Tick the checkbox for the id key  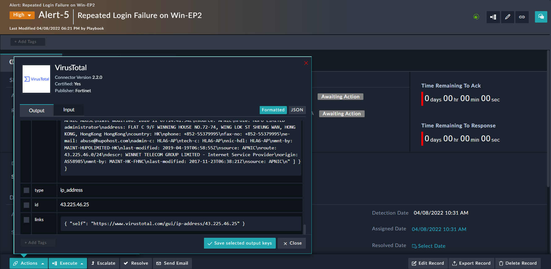[x=26, y=205]
